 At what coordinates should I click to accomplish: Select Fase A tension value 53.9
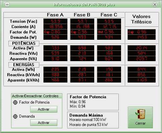pos(55,21)
